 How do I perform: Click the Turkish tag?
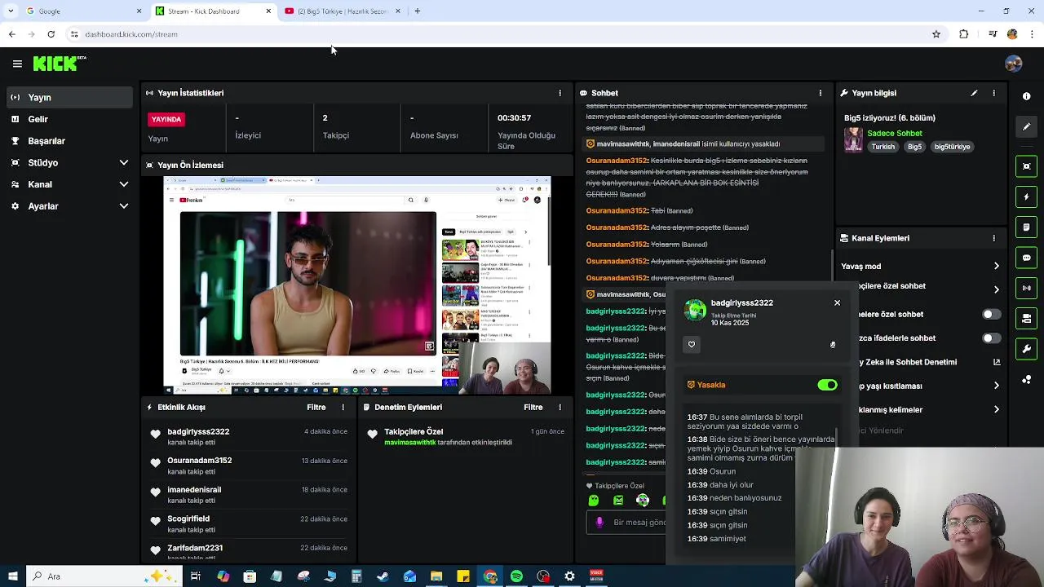click(x=883, y=147)
